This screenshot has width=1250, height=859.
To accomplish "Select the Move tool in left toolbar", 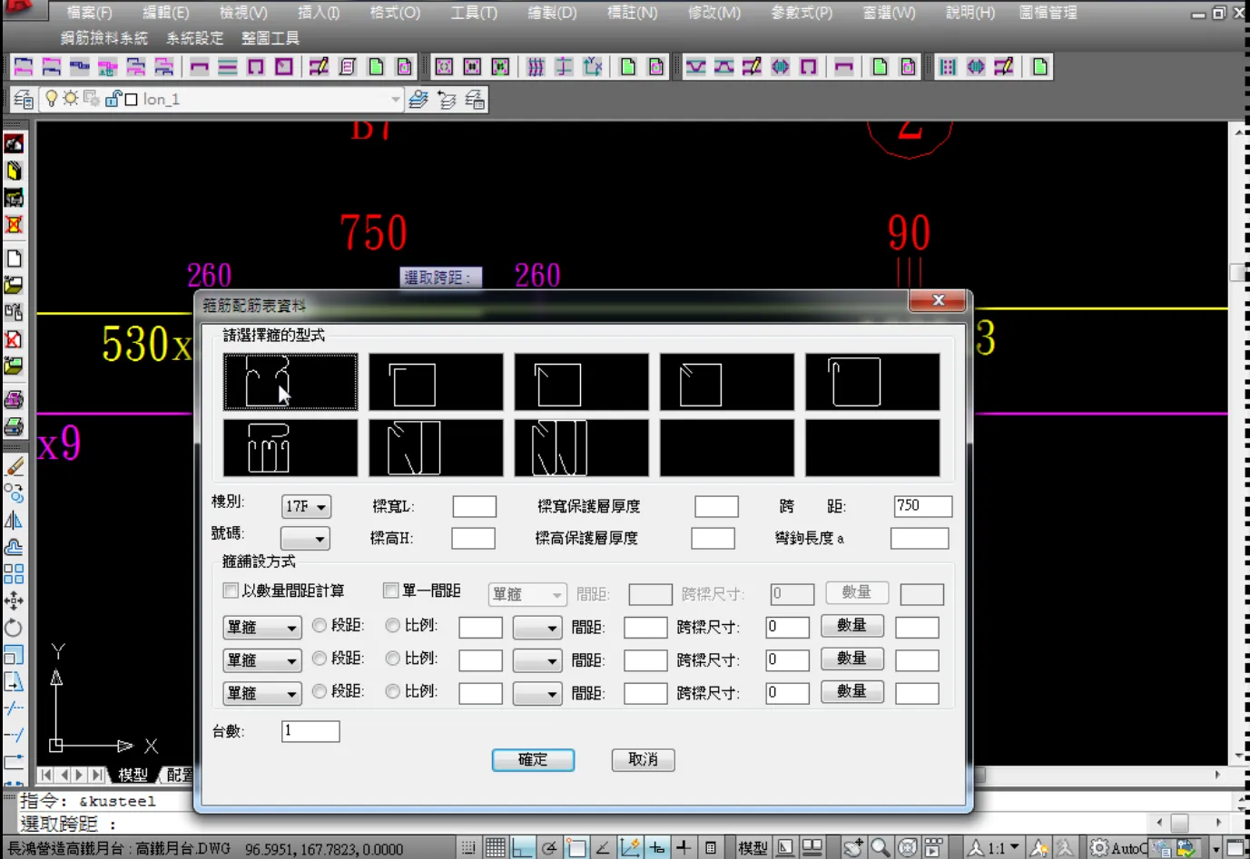I will tap(14, 600).
